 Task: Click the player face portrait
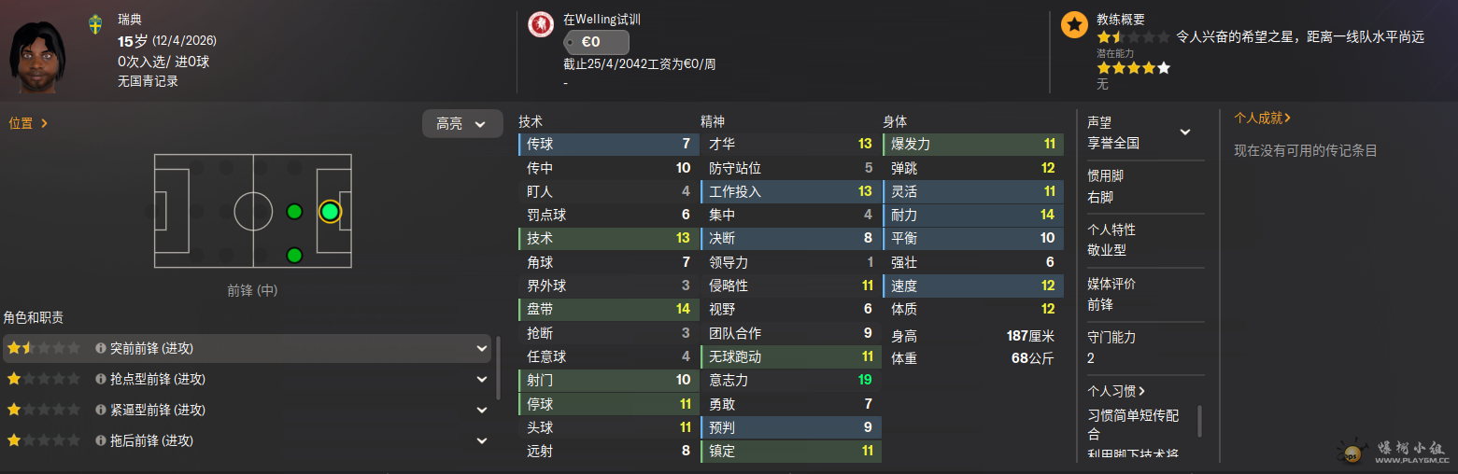coord(40,54)
